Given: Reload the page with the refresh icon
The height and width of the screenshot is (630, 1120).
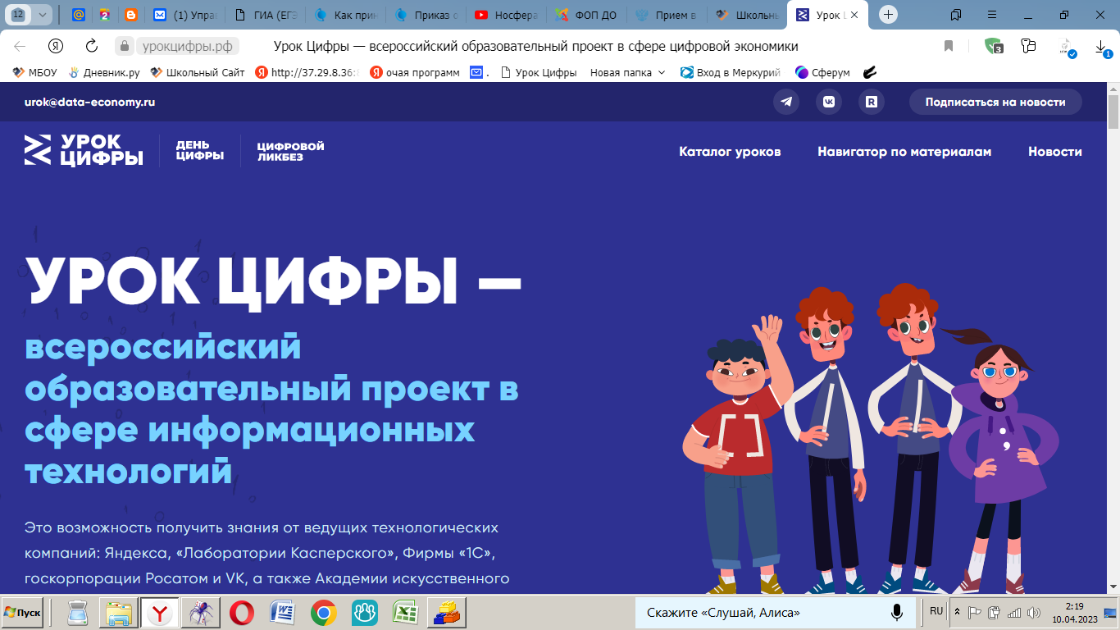Looking at the screenshot, I should 92,46.
